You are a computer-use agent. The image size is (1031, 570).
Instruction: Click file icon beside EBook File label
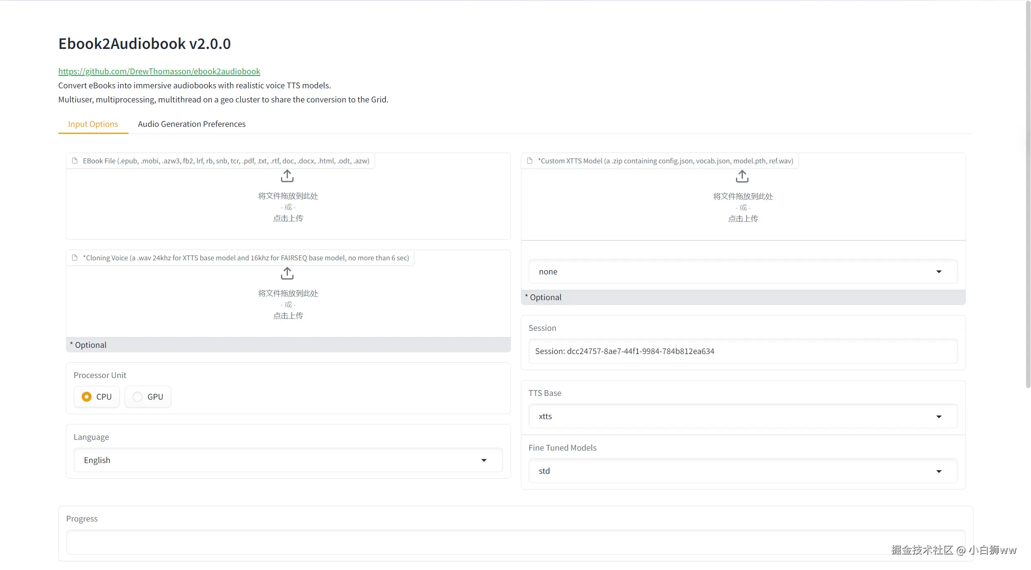click(x=75, y=161)
